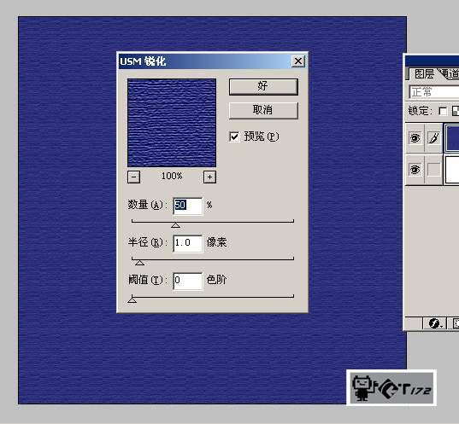Click the zoom in plus button under preview
Viewport: 459px width, 424px height.
[x=209, y=177]
